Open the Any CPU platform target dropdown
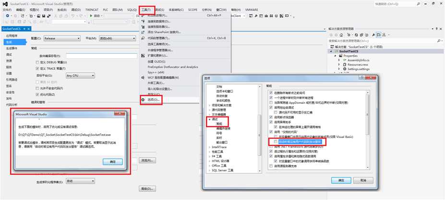Image resolution: width=445 pixels, height=200 pixels. tap(80, 75)
